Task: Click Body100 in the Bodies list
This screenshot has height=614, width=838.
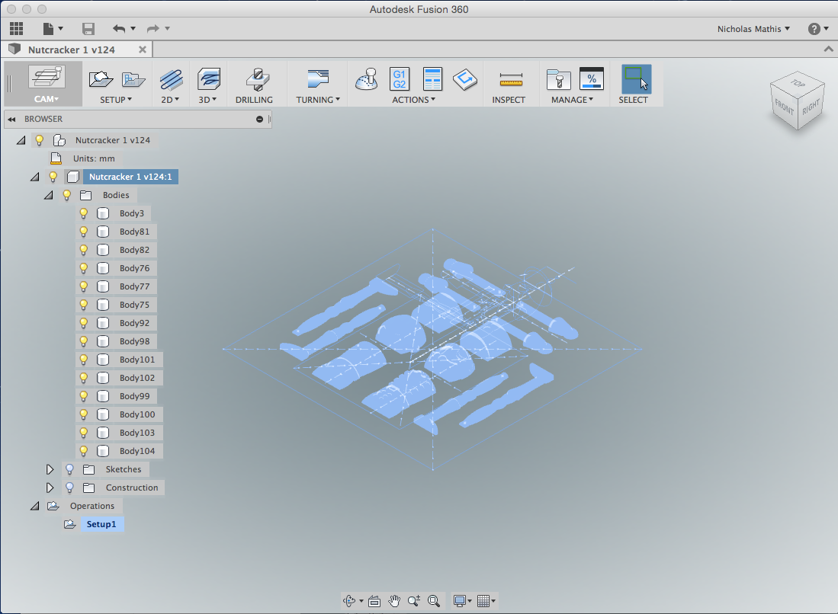Action: [137, 414]
